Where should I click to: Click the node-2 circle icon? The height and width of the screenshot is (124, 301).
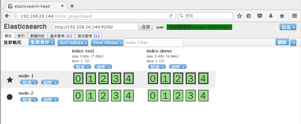click(10, 97)
